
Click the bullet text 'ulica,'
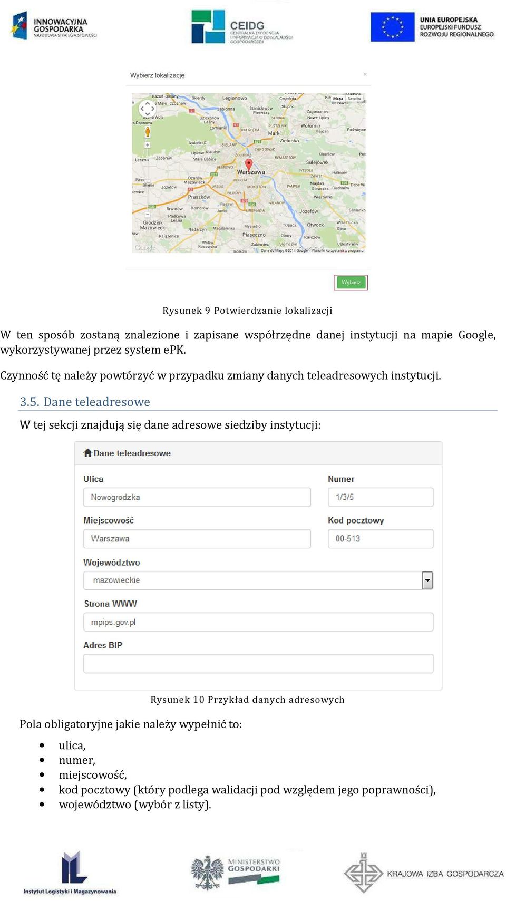[72, 745]
